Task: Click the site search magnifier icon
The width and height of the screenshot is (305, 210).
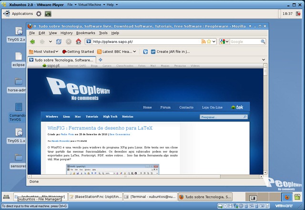Action: (245, 116)
